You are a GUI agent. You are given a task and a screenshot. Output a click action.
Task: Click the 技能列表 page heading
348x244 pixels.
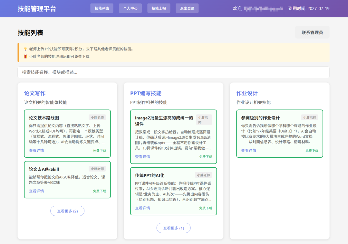pos(30,33)
